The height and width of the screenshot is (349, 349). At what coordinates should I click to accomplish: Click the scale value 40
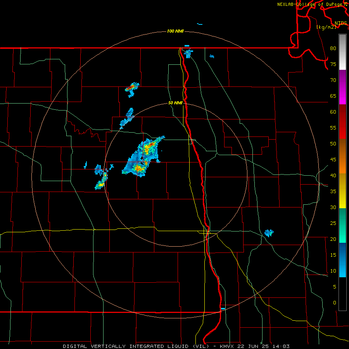[x=333, y=175]
